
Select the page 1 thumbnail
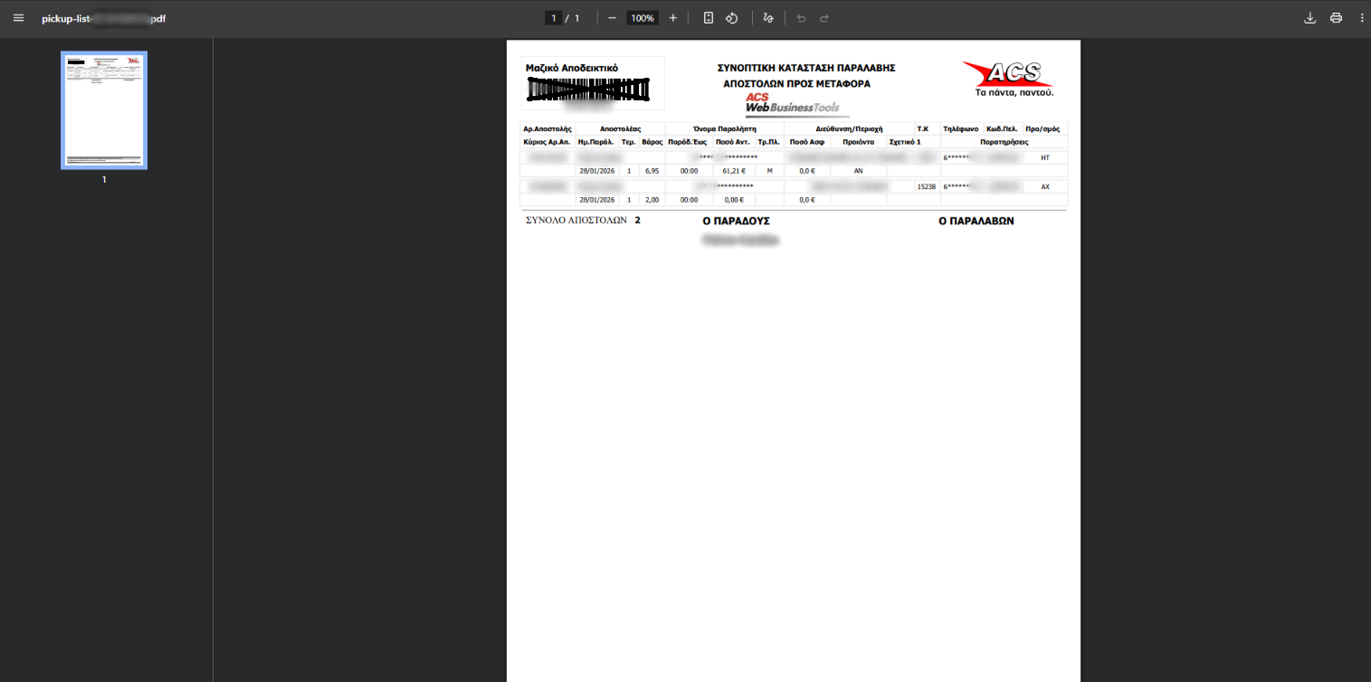coord(104,110)
